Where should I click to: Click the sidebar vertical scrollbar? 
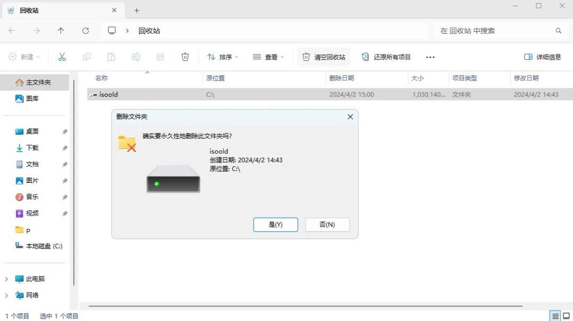(x=74, y=182)
